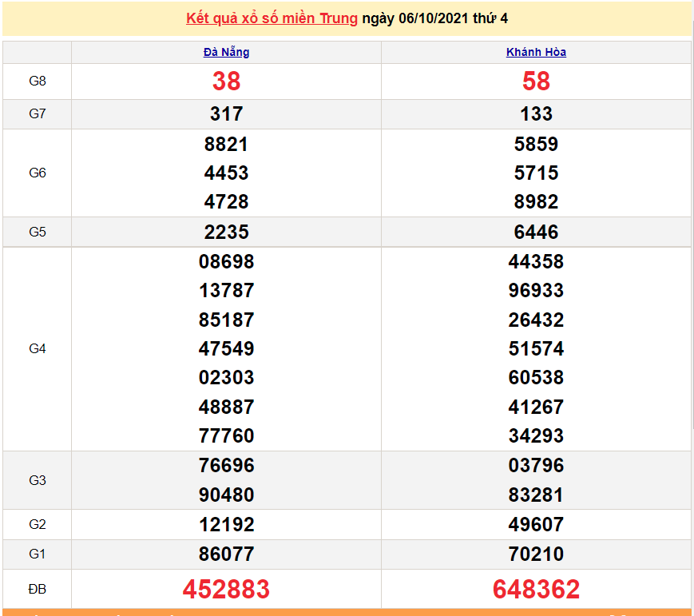
Task: Click the G5 result 2235
Action: [x=226, y=232]
